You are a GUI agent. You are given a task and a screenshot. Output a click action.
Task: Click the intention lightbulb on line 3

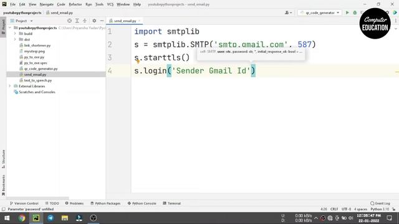coord(138,61)
